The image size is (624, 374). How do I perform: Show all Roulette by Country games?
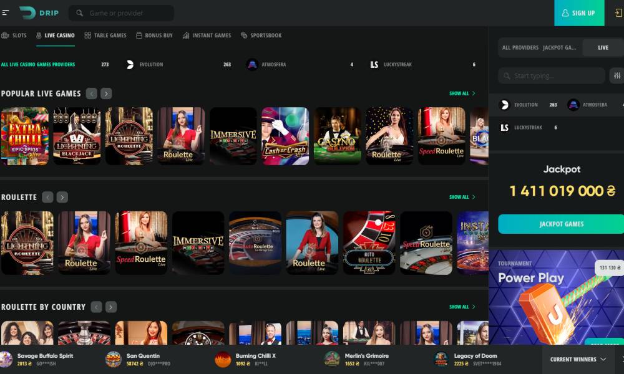[462, 307]
